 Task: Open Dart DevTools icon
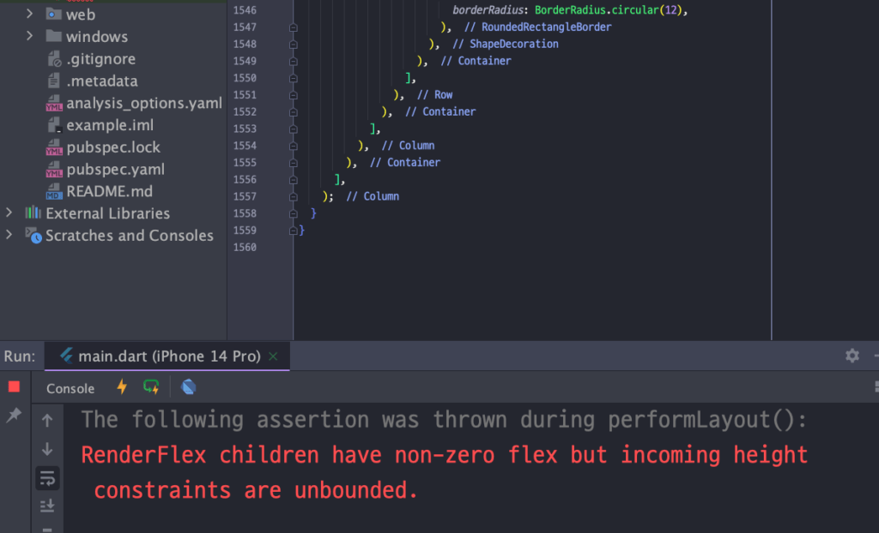point(188,387)
